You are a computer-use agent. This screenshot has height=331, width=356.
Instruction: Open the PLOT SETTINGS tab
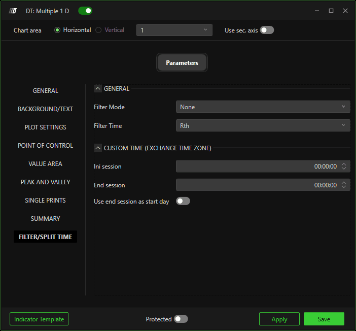click(x=46, y=127)
